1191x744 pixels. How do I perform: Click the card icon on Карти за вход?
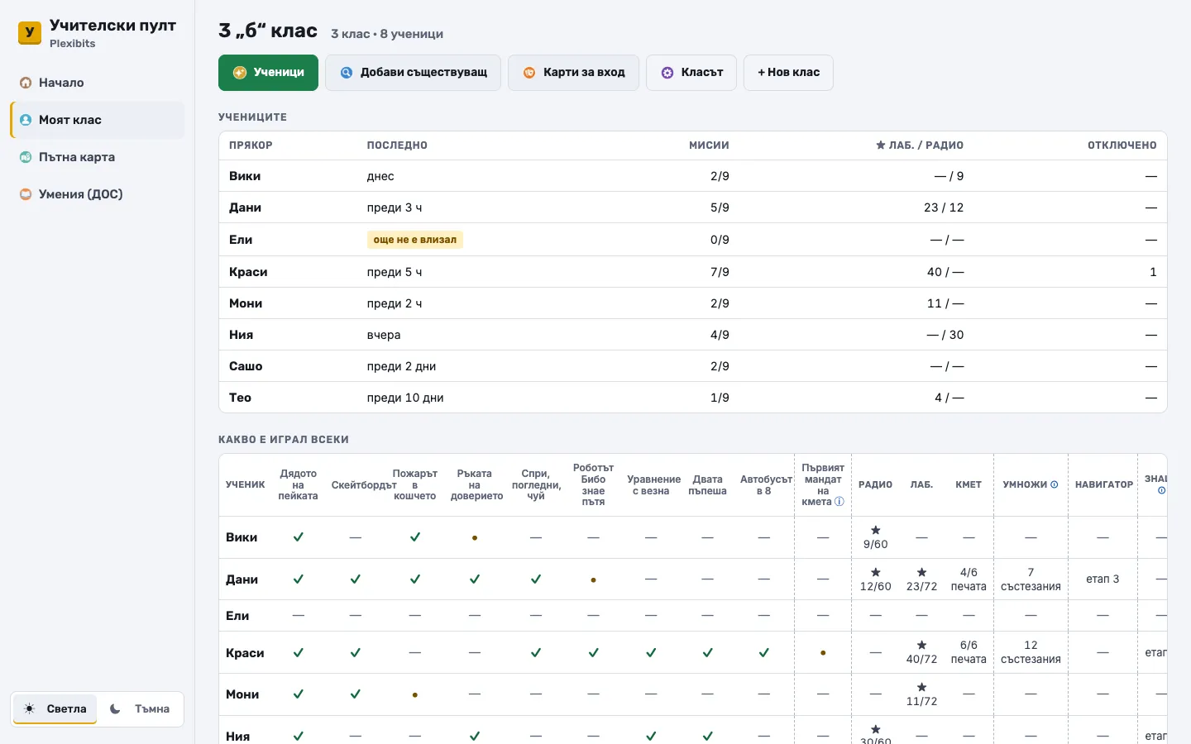click(529, 73)
